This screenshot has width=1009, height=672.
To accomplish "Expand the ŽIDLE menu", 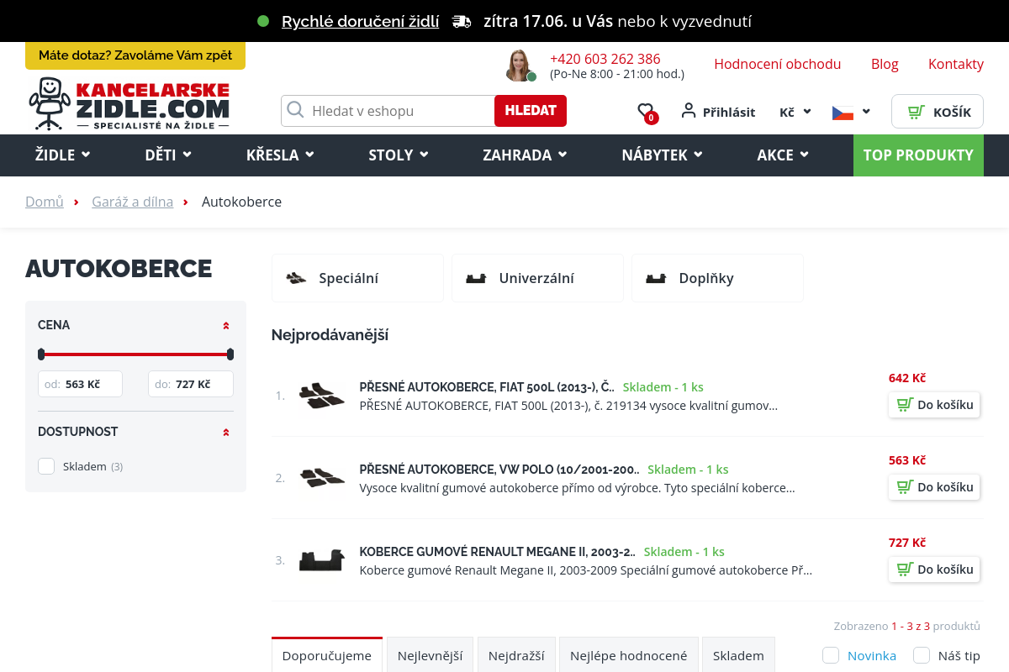I will (x=63, y=155).
